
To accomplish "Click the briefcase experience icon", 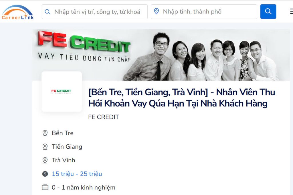I will coord(45,187).
